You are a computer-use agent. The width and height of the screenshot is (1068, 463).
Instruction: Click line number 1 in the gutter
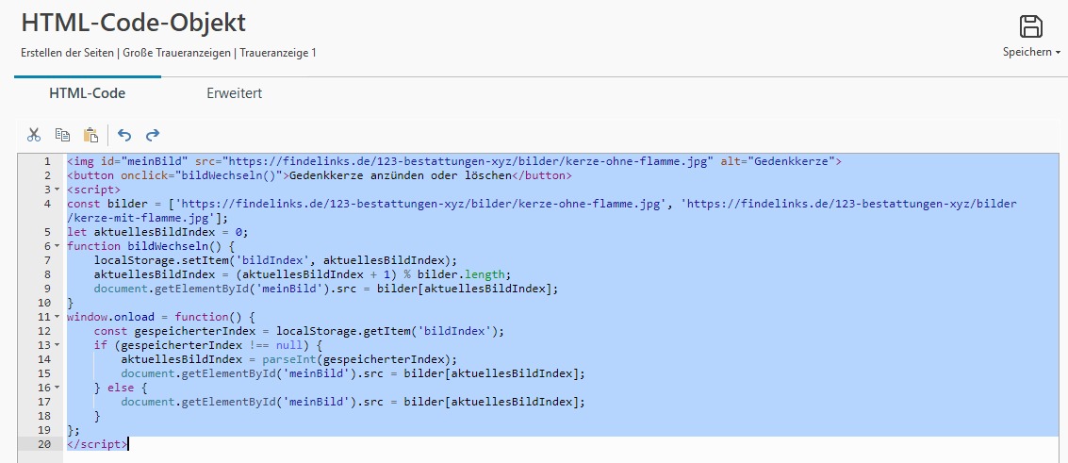[x=46, y=161]
